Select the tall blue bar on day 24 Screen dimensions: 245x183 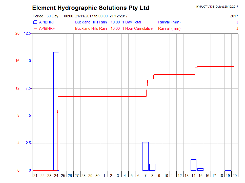pyautogui.click(x=56, y=111)
